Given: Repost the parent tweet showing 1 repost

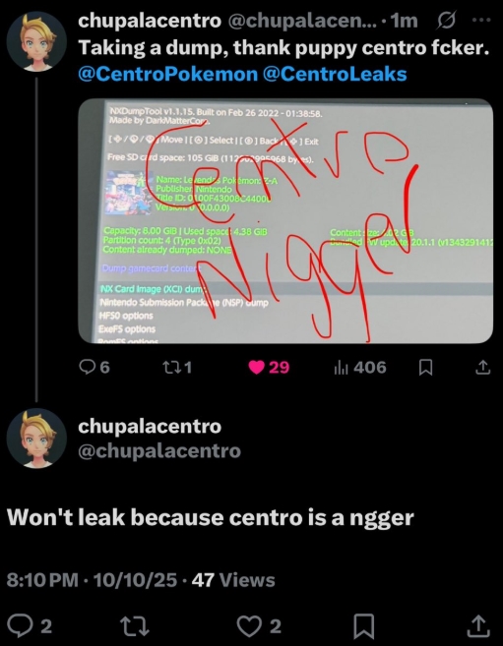Looking at the screenshot, I should pyautogui.click(x=177, y=367).
